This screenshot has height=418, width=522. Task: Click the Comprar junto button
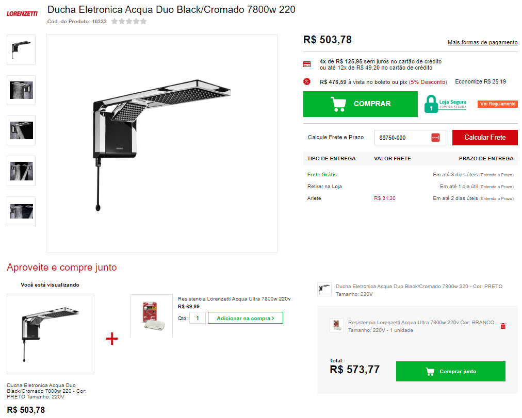(x=450, y=371)
